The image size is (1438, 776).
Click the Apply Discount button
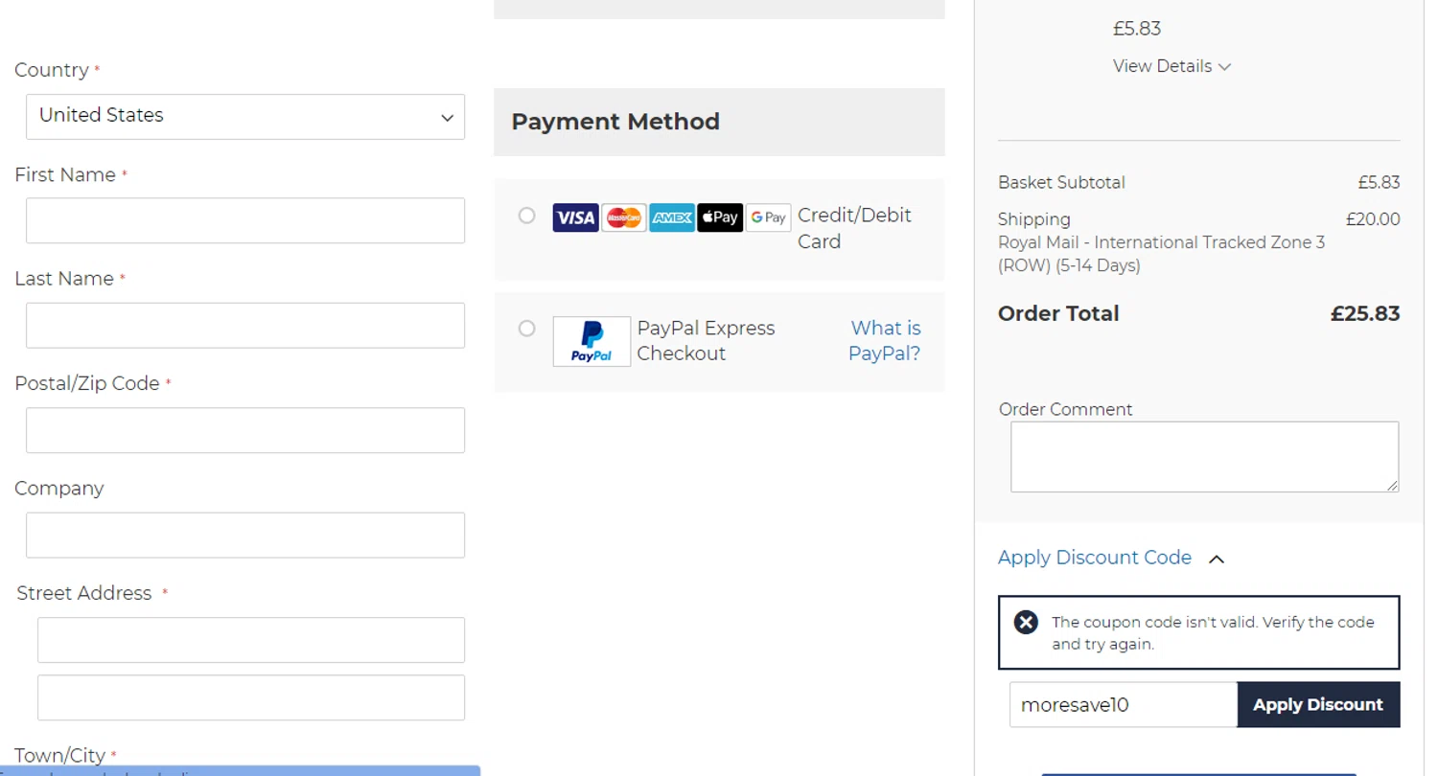pyautogui.click(x=1318, y=705)
